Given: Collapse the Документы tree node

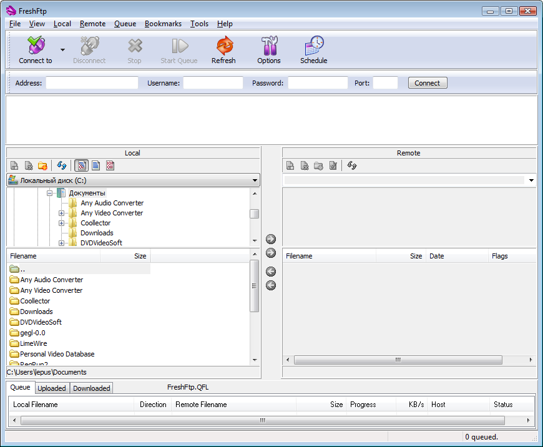Looking at the screenshot, I should tap(49, 193).
